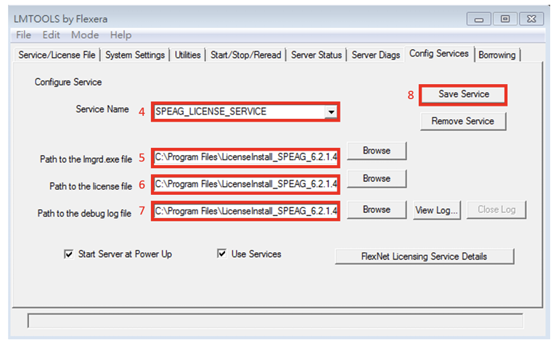
Task: Open FlexNet Licensing Service Details
Action: point(424,256)
